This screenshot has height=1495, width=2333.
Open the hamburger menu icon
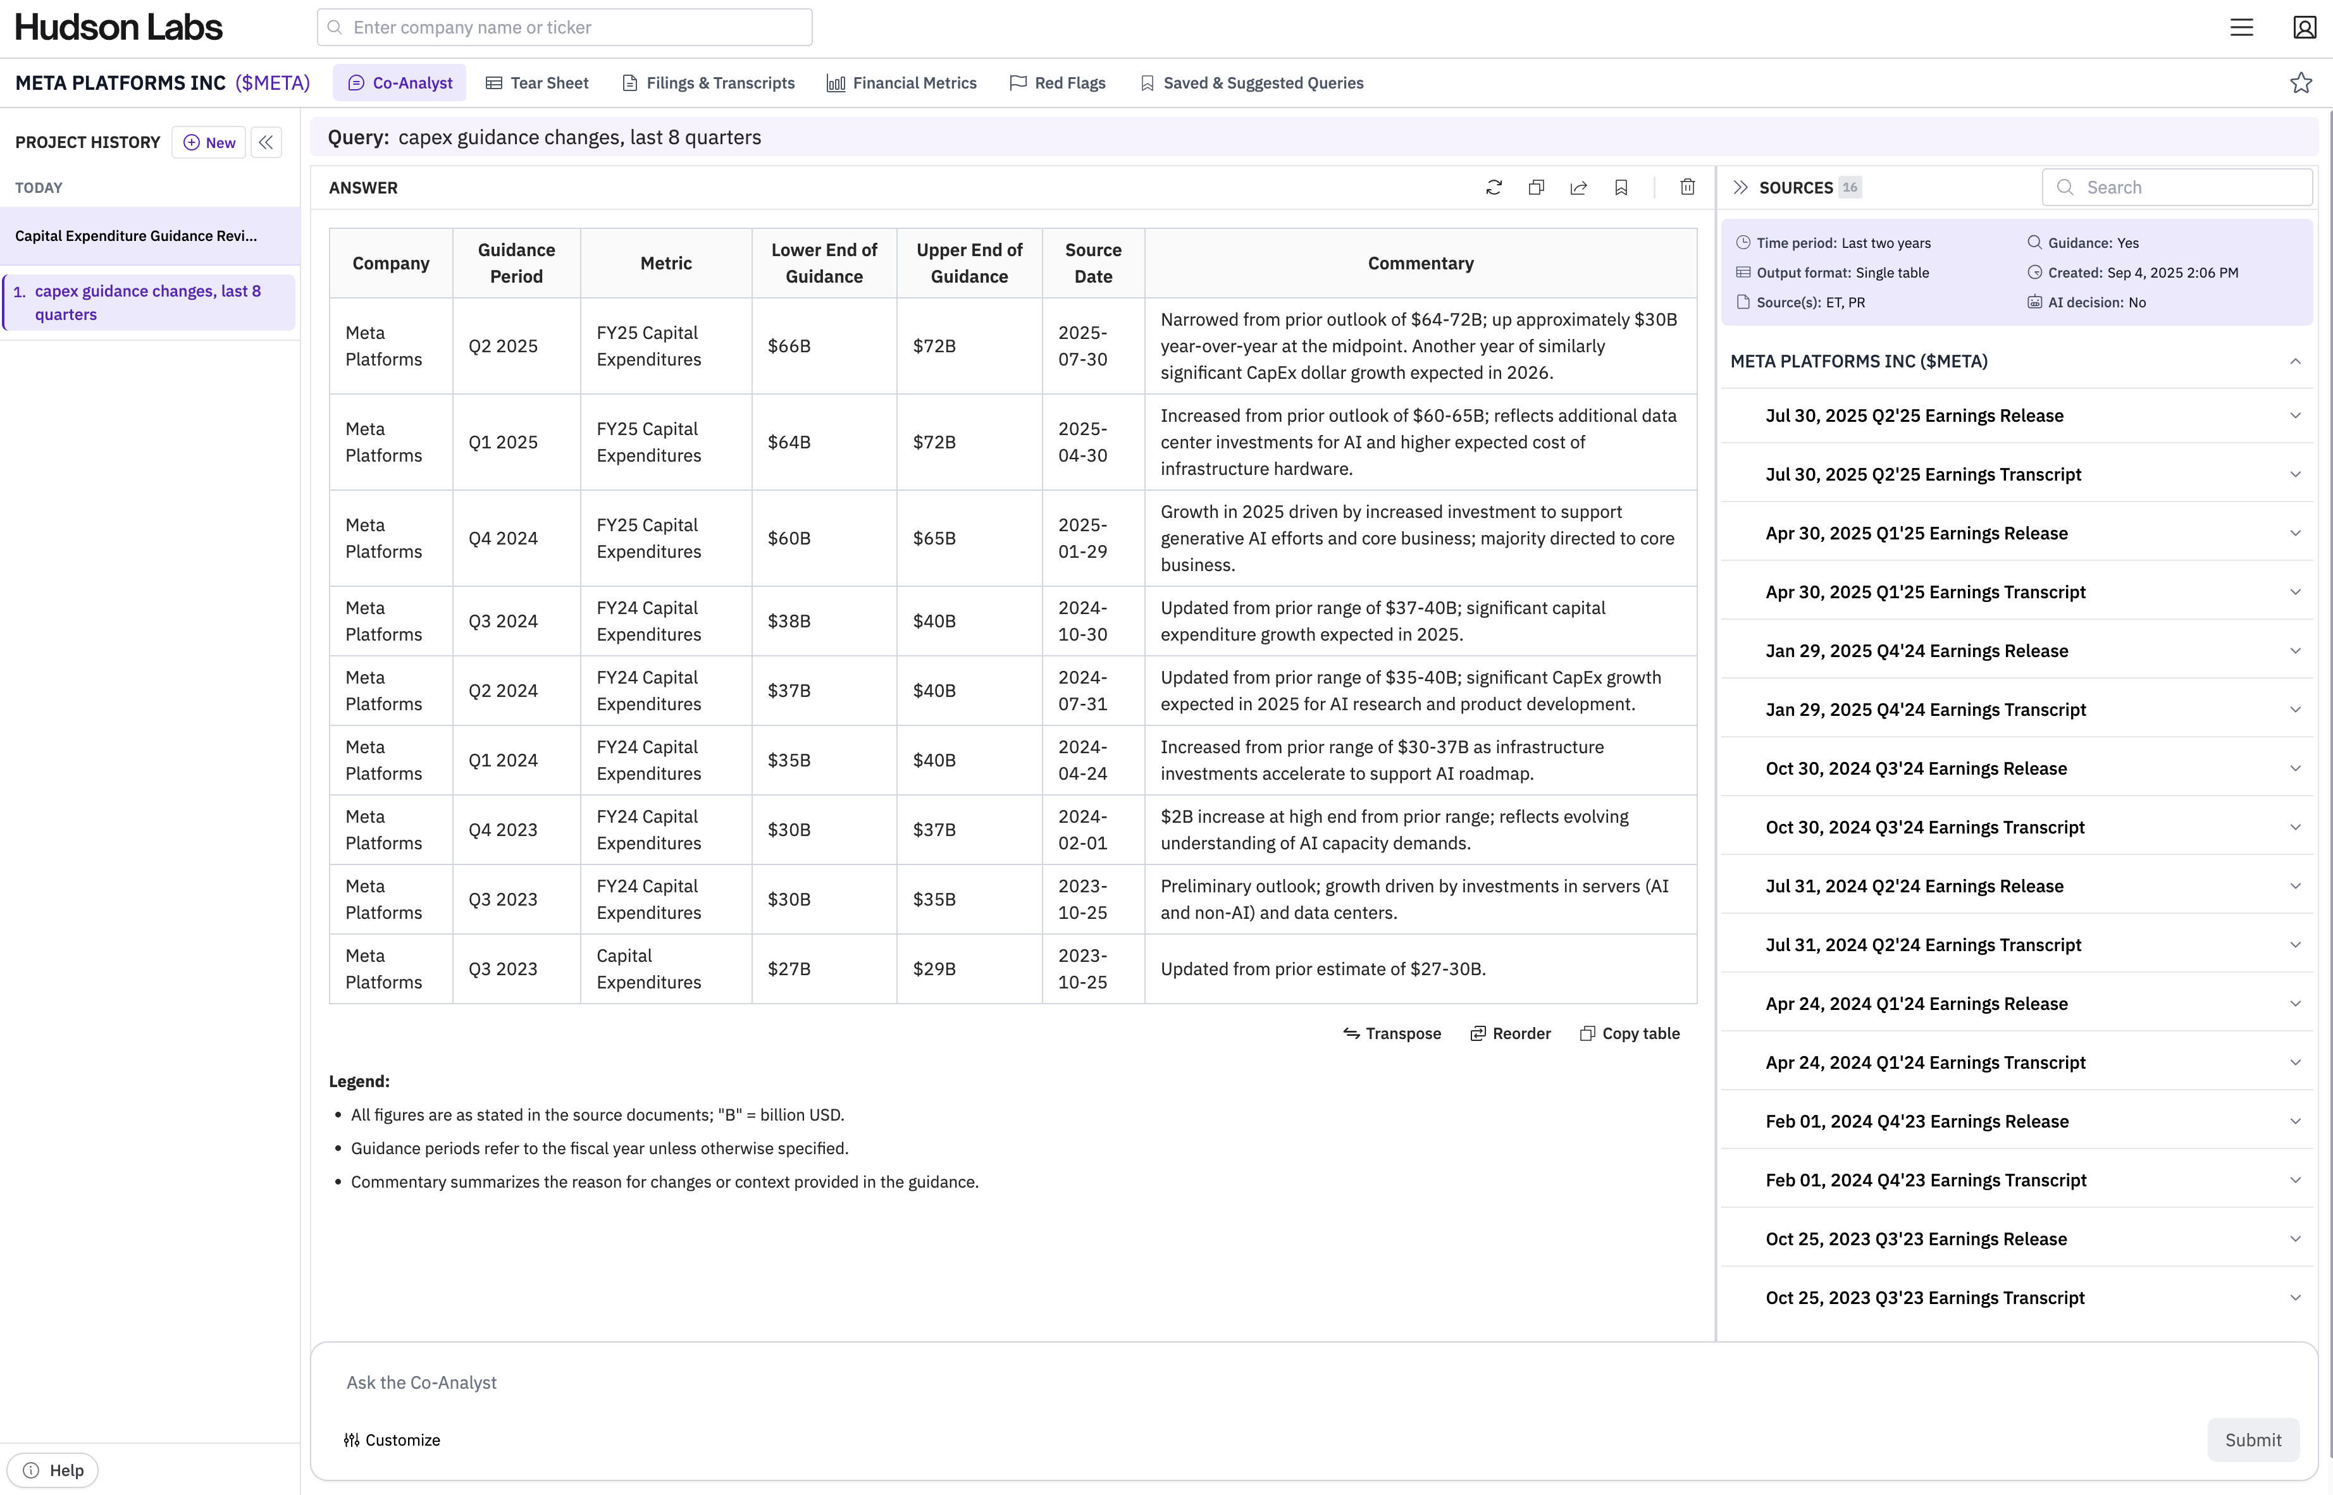tap(2241, 27)
